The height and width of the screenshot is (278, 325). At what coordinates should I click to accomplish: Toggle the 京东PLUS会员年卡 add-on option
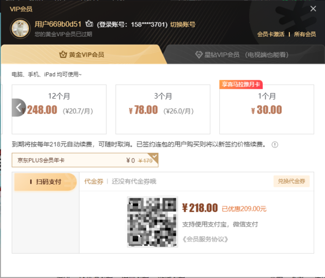(x=85, y=160)
